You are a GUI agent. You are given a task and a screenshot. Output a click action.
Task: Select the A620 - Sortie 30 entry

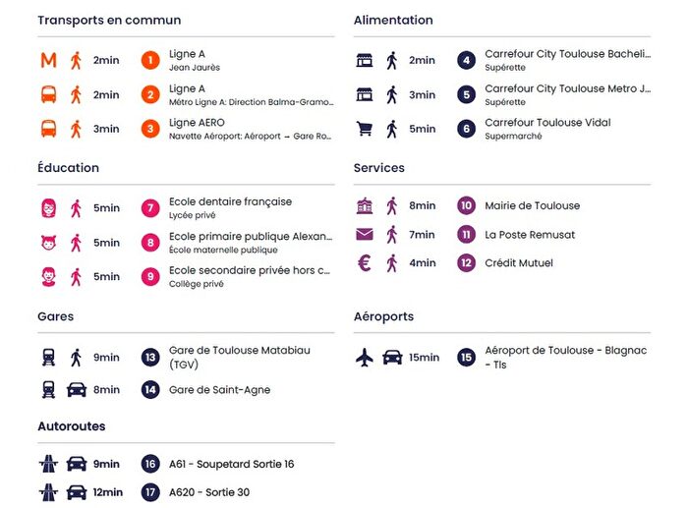[209, 492]
